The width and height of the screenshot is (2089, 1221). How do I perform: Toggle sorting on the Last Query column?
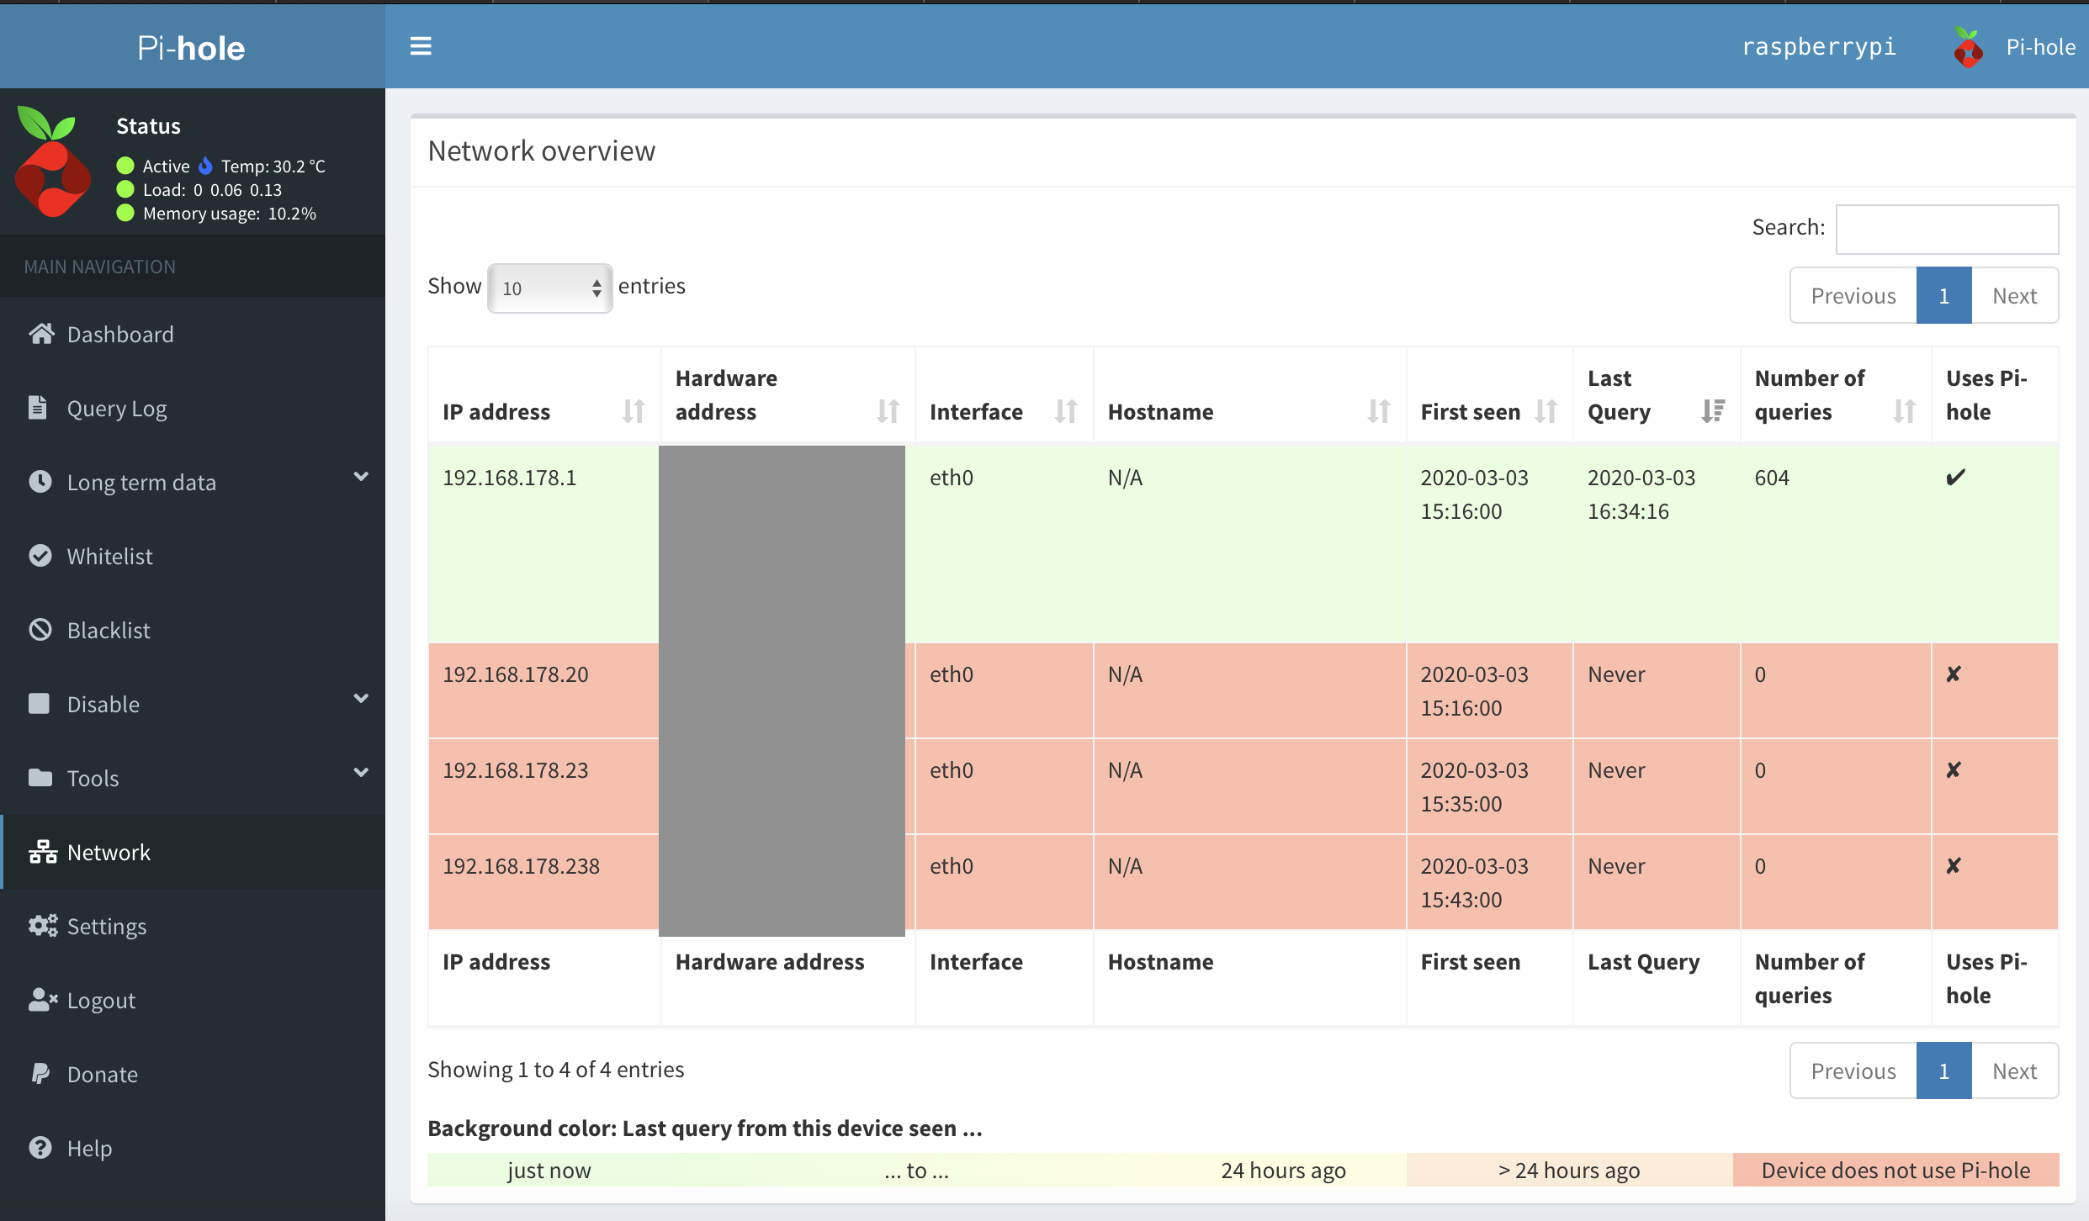click(x=1655, y=394)
